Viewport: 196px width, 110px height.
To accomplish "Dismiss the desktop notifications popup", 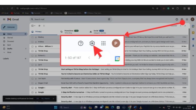I will click(54, 98).
